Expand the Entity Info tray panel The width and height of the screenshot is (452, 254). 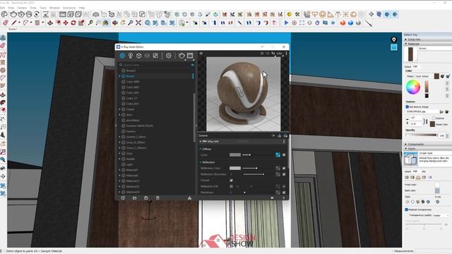coord(406,40)
